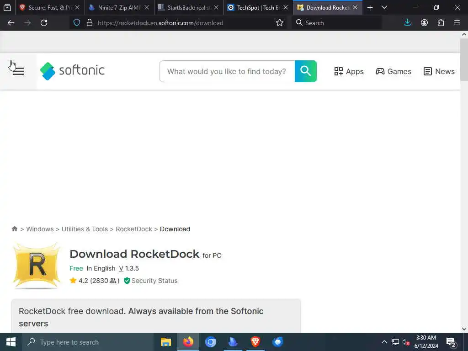Expand the list all tabs dropdown

tap(384, 7)
